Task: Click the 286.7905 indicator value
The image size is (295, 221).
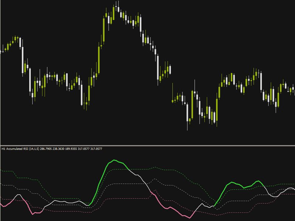Action: 46,149
